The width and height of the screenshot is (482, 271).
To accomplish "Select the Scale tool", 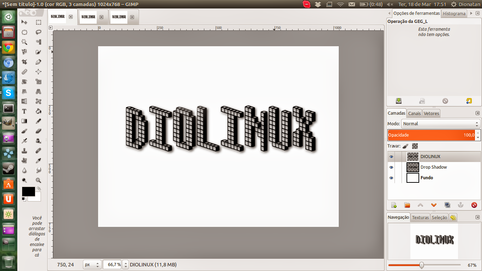I will [x=38, y=82].
